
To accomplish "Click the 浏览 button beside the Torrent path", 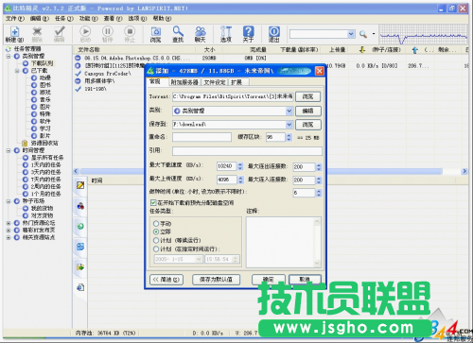I will click(307, 96).
